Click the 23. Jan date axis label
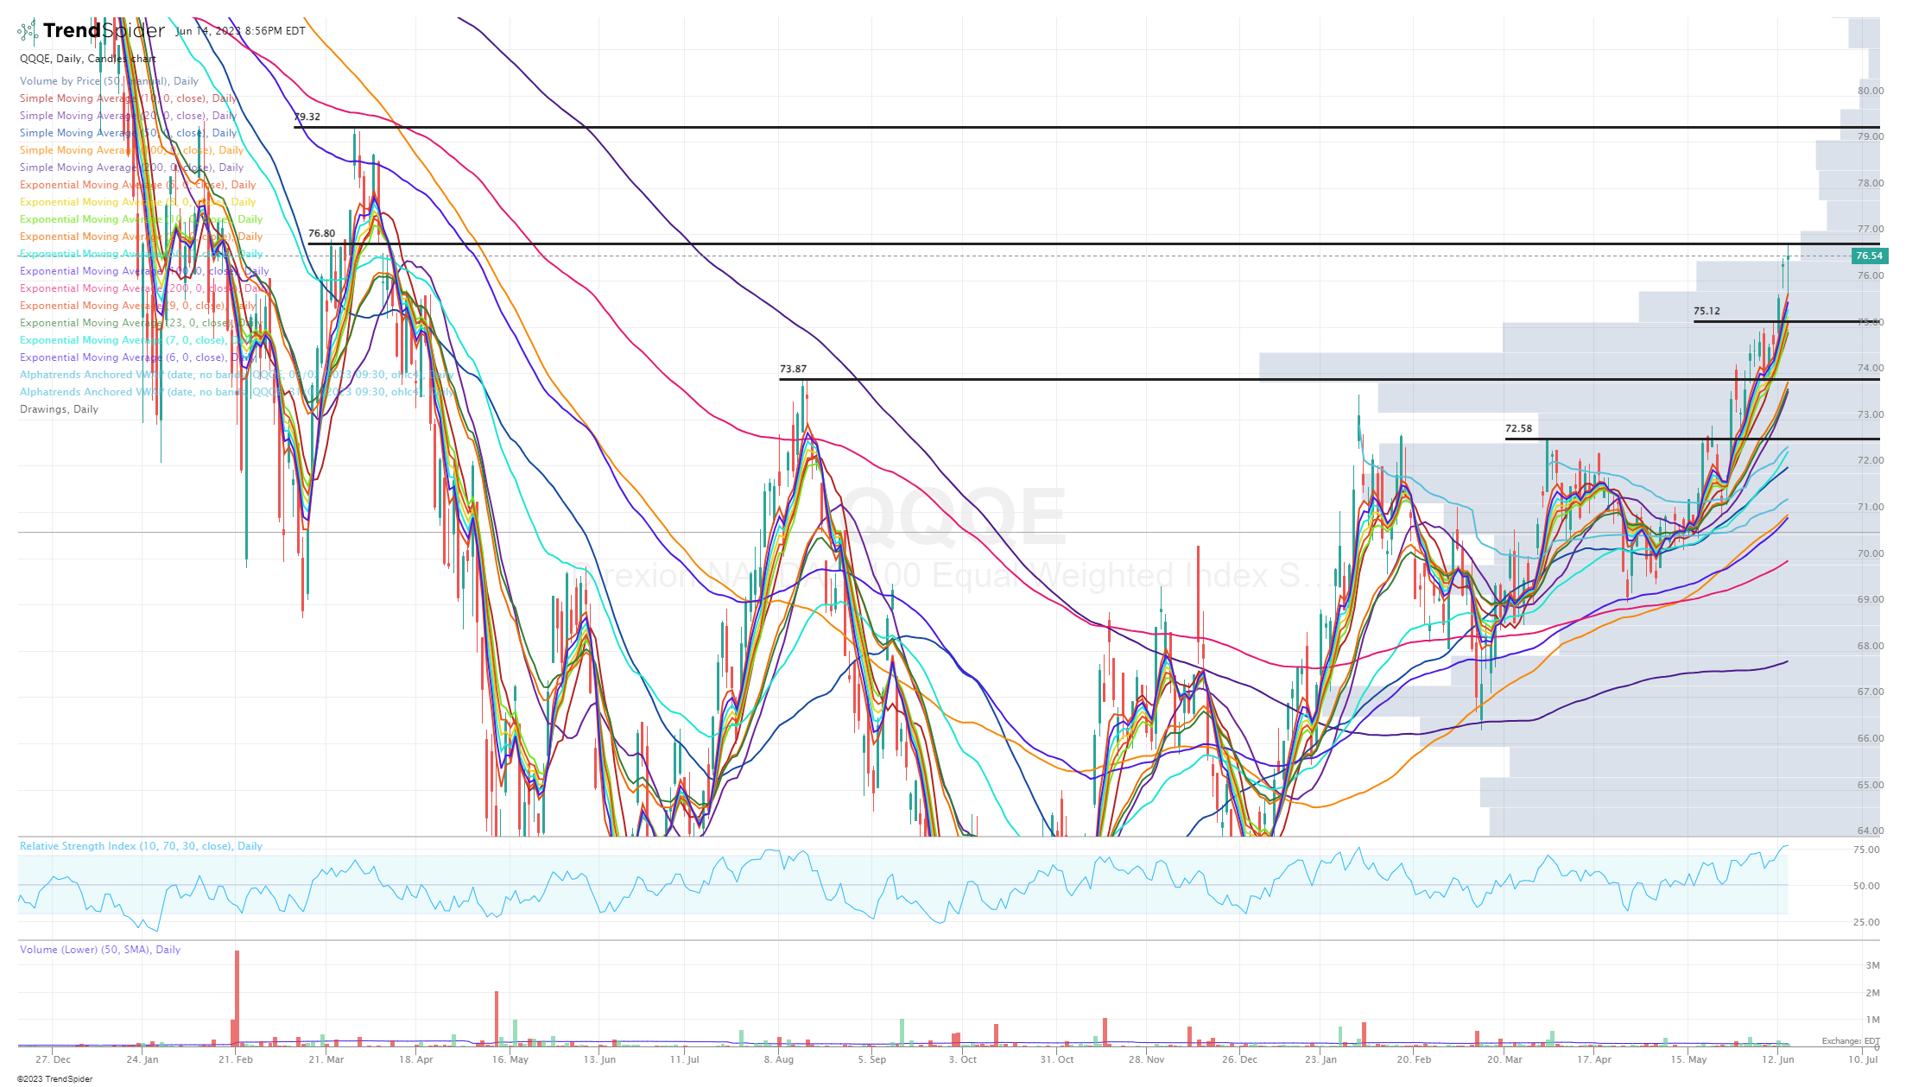This screenshot has width=1906, height=1087. pyautogui.click(x=1321, y=1060)
